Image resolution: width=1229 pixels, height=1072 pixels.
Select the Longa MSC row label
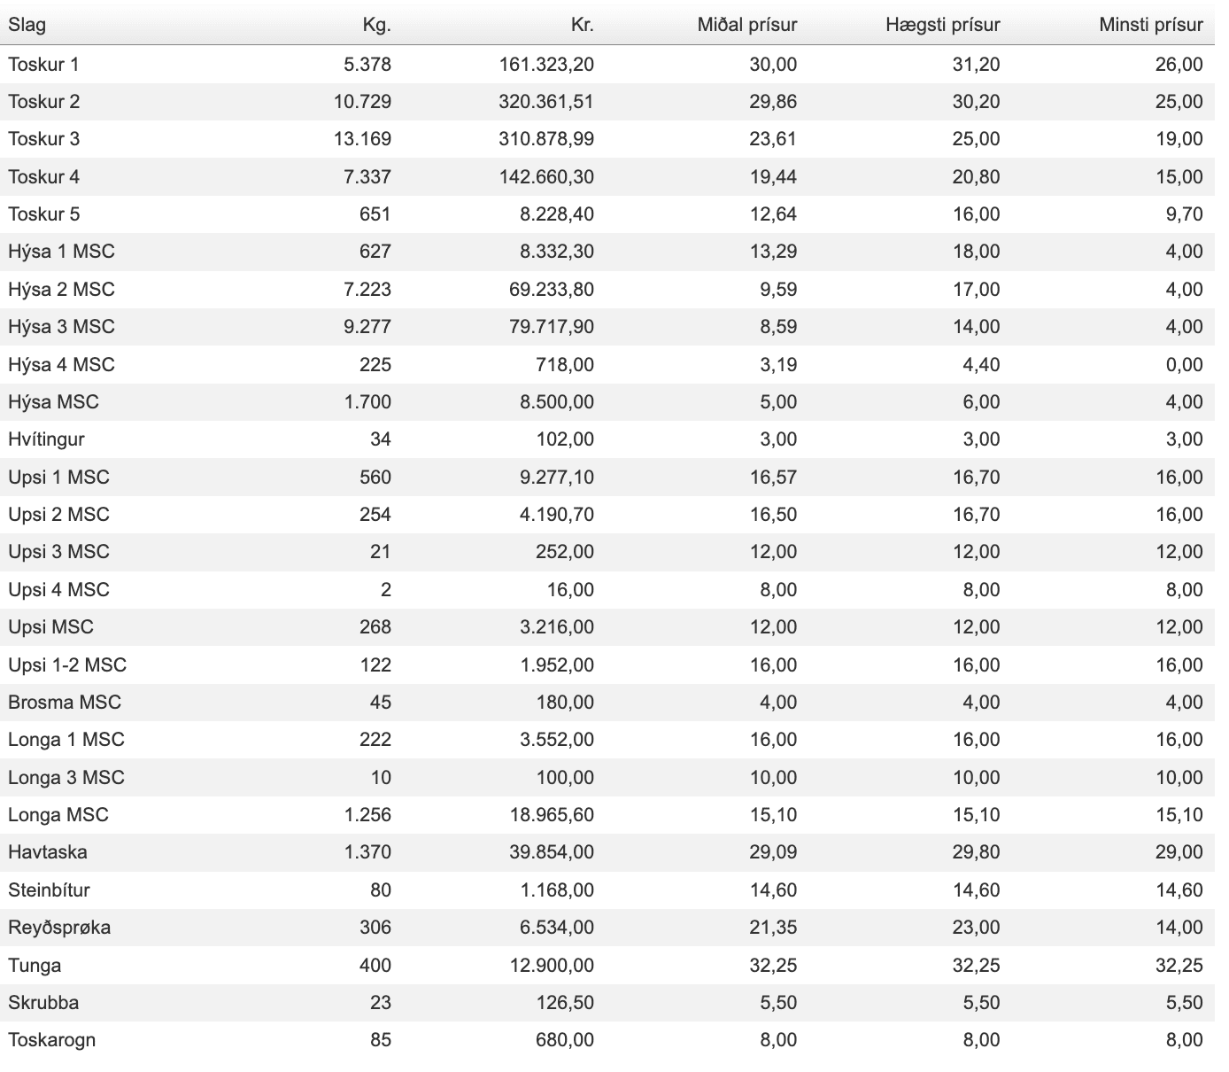click(x=58, y=815)
